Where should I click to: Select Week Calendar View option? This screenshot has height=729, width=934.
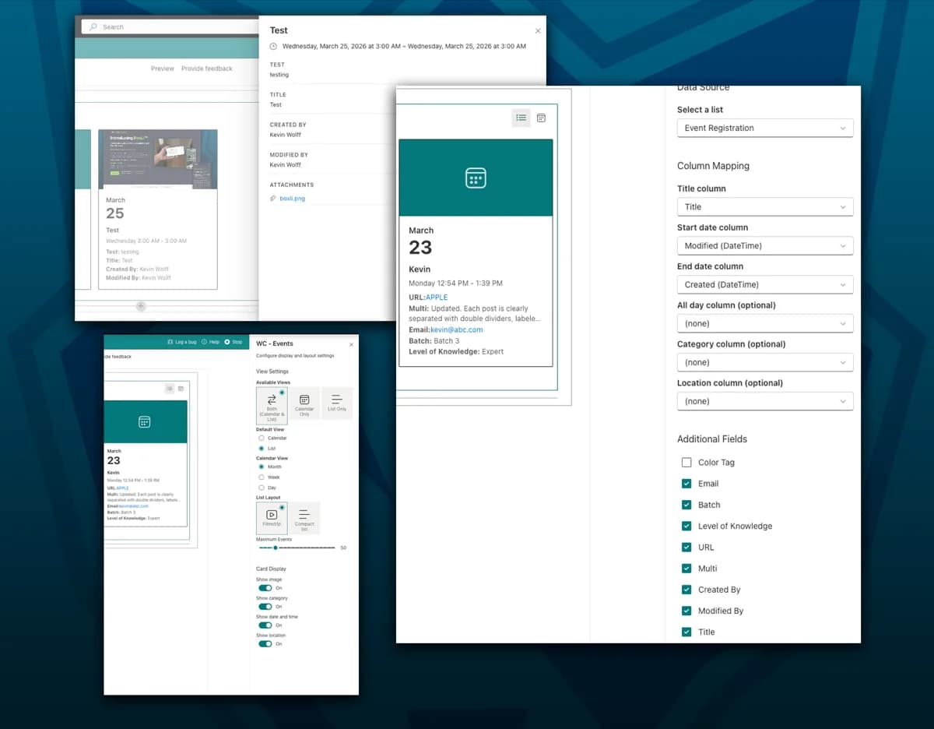(261, 477)
